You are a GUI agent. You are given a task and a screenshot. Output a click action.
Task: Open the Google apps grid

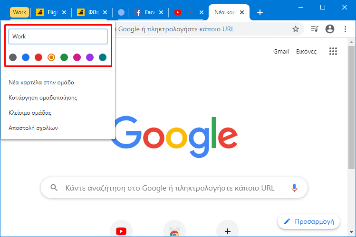333,51
